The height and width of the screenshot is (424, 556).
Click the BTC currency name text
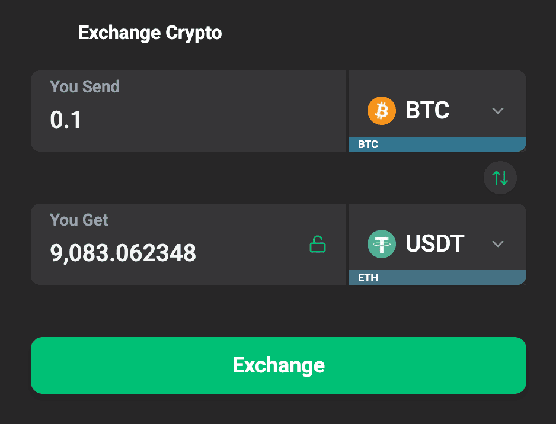coord(427,111)
